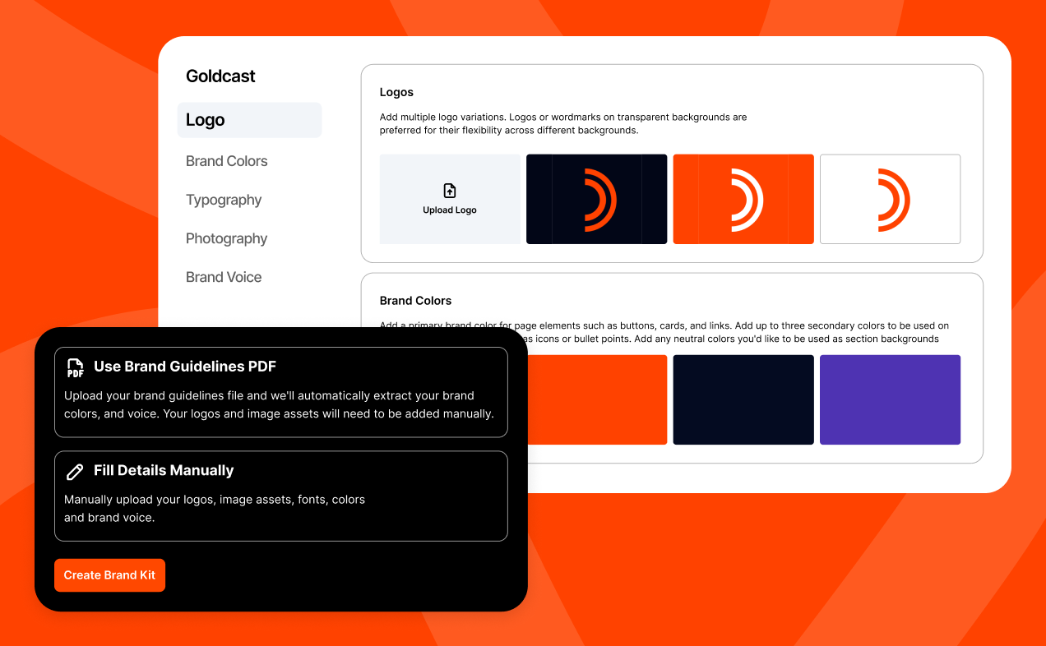Click the upload icon in Upload Logo tile
1046x646 pixels.
point(450,189)
